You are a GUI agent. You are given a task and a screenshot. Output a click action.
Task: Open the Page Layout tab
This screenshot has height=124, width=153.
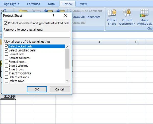click(11, 4)
